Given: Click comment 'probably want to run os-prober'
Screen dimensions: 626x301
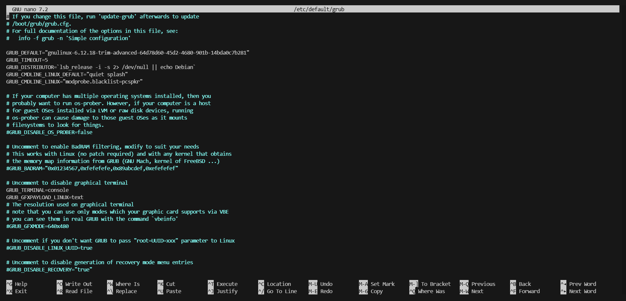Looking at the screenshot, I should [x=109, y=103].
